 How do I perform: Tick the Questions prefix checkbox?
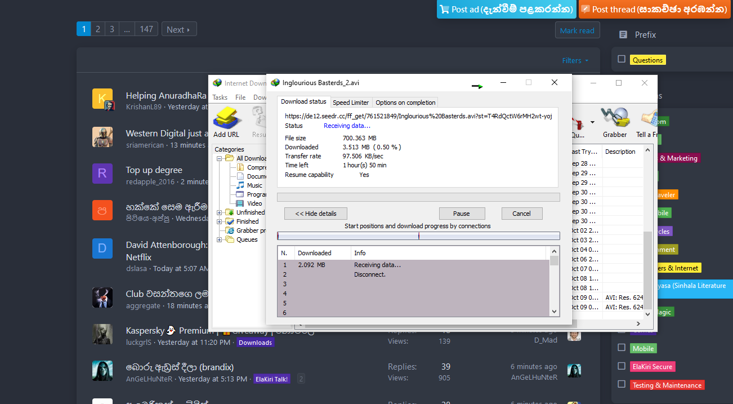[622, 59]
